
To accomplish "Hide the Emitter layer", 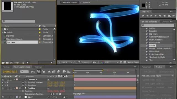I will (x=3, y=88).
